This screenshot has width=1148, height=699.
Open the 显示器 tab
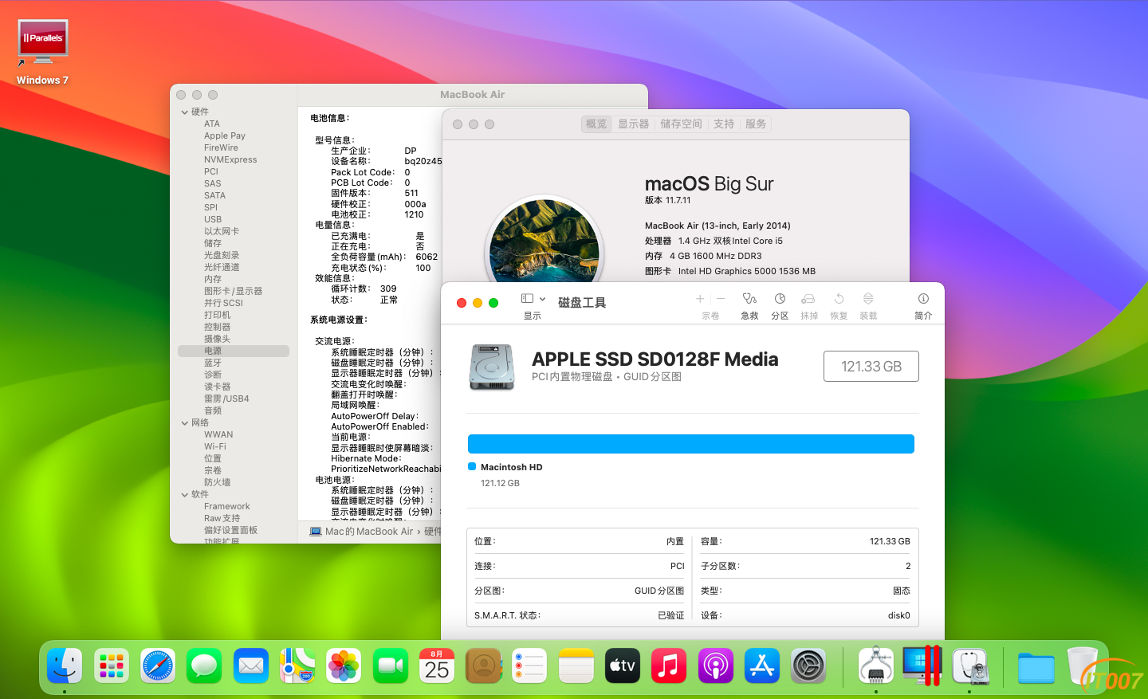pos(634,124)
